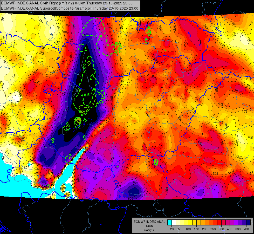
Task: Click the dark navy swatch ending the legend
Action: (x=248, y=222)
